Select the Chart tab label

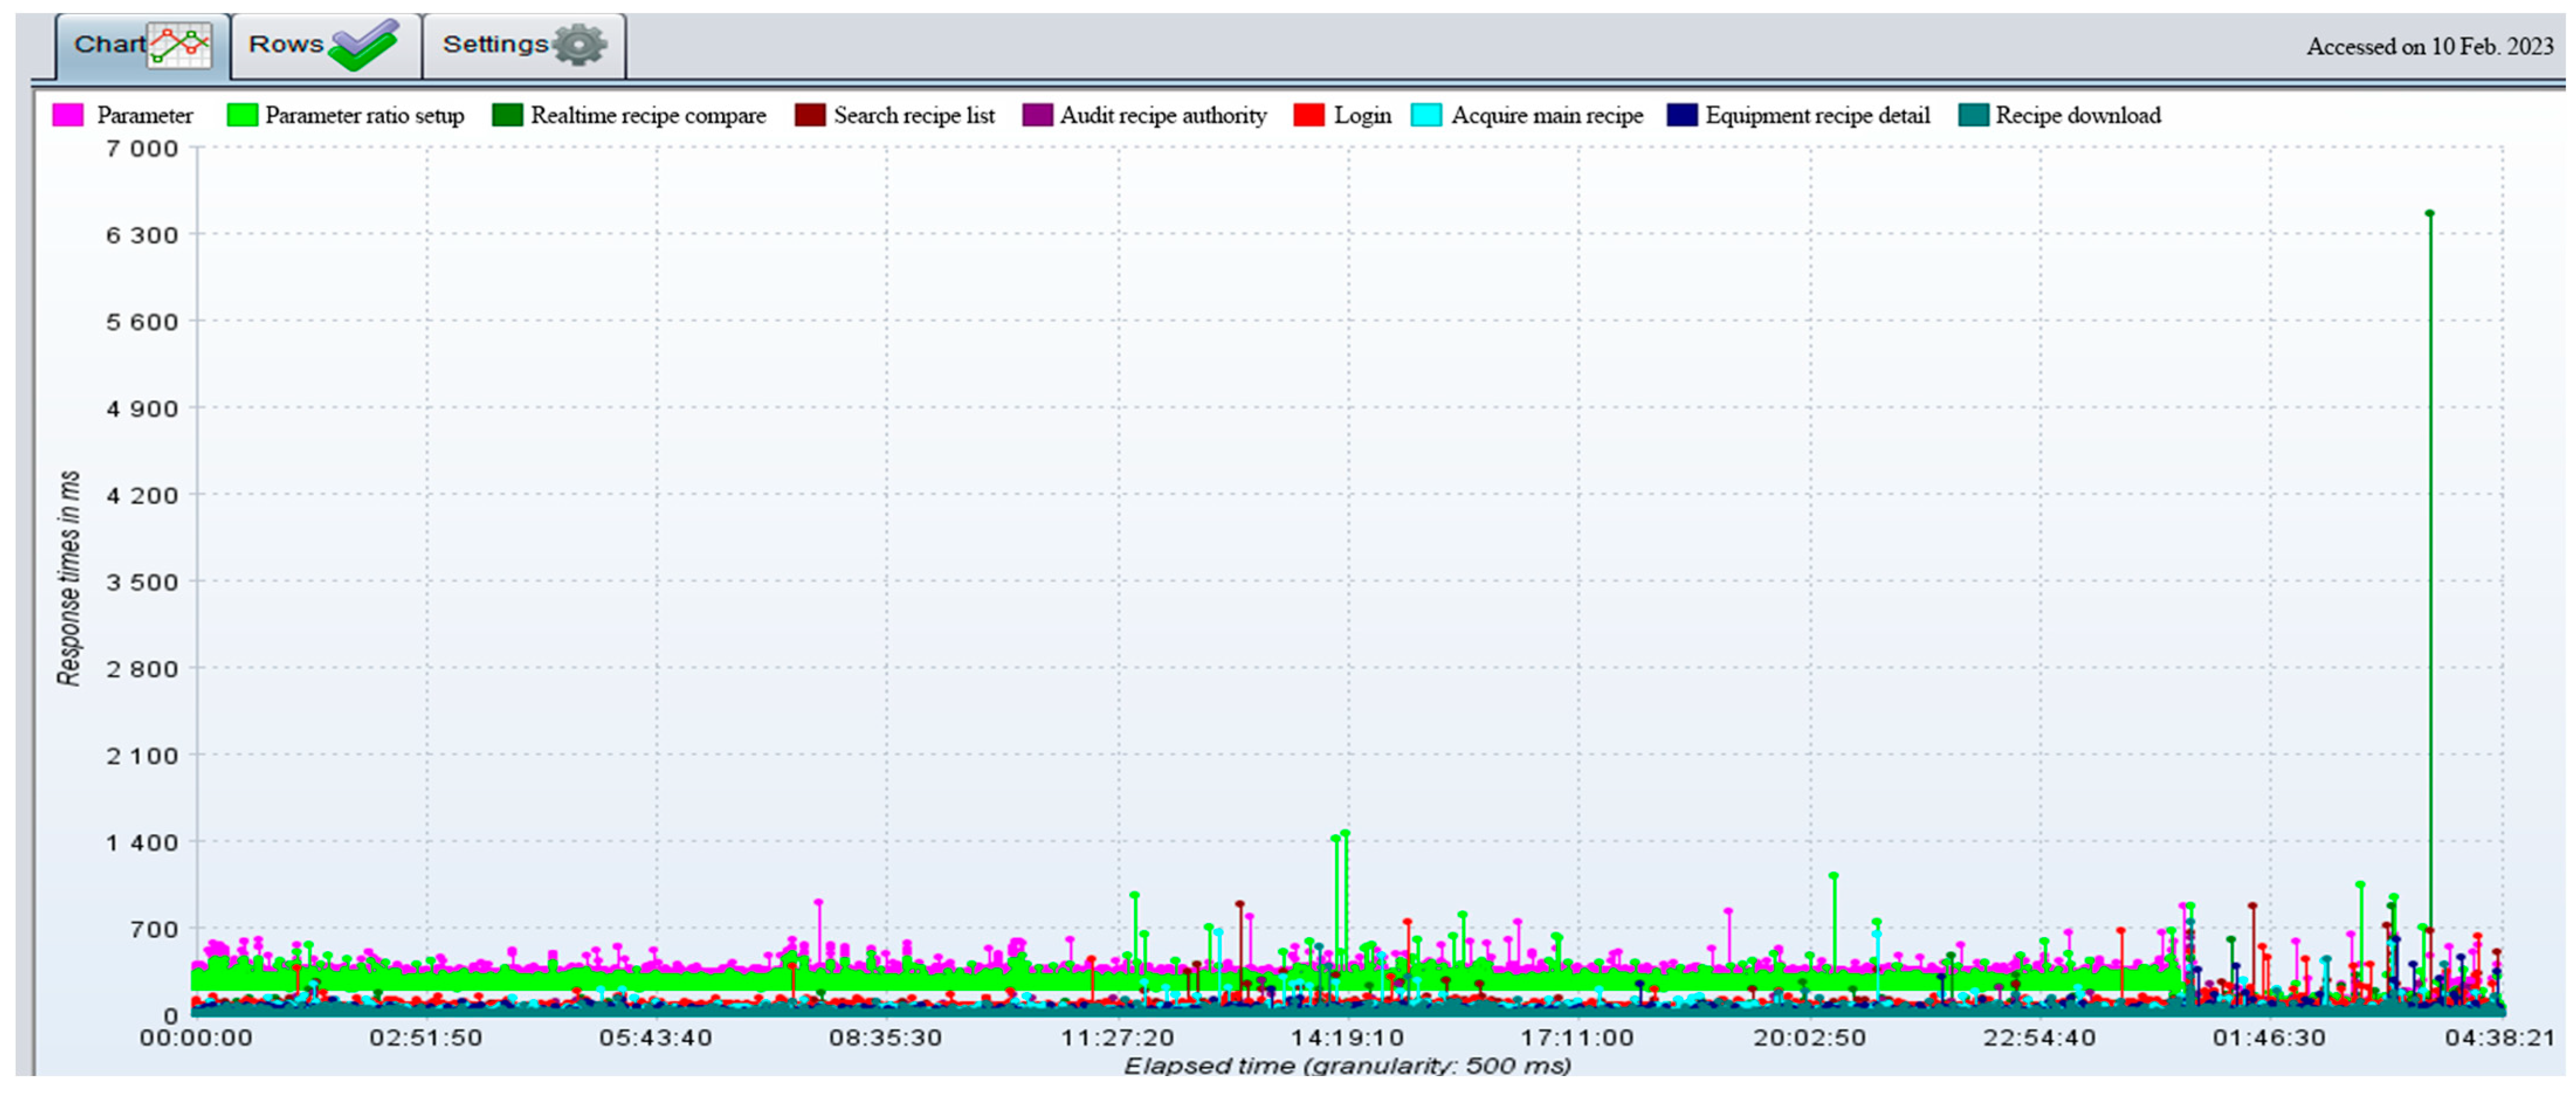(x=109, y=45)
